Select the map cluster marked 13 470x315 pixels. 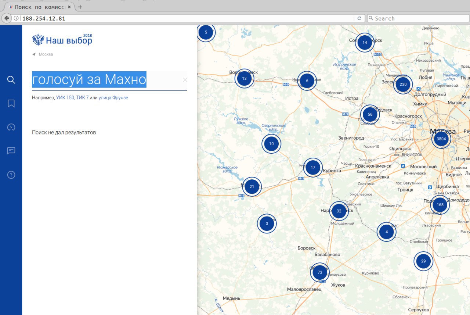(244, 78)
